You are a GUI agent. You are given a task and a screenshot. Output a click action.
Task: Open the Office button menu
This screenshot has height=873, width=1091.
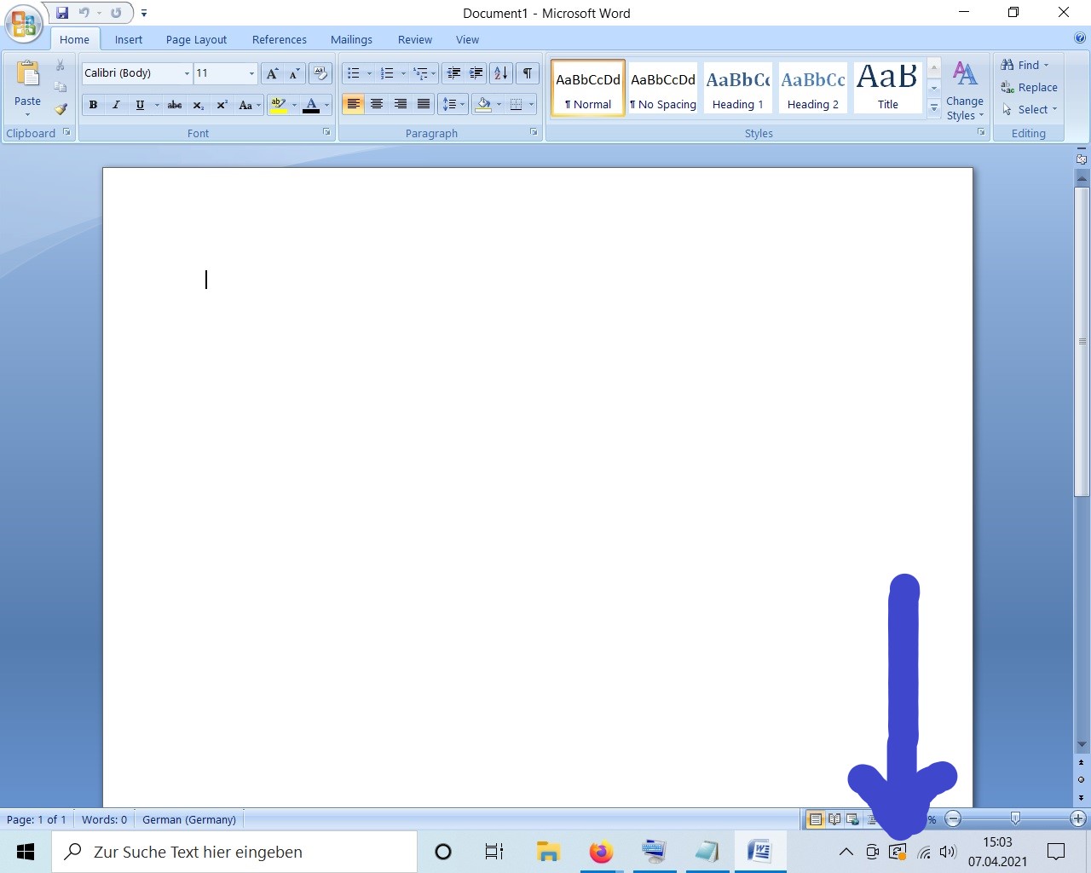point(24,23)
